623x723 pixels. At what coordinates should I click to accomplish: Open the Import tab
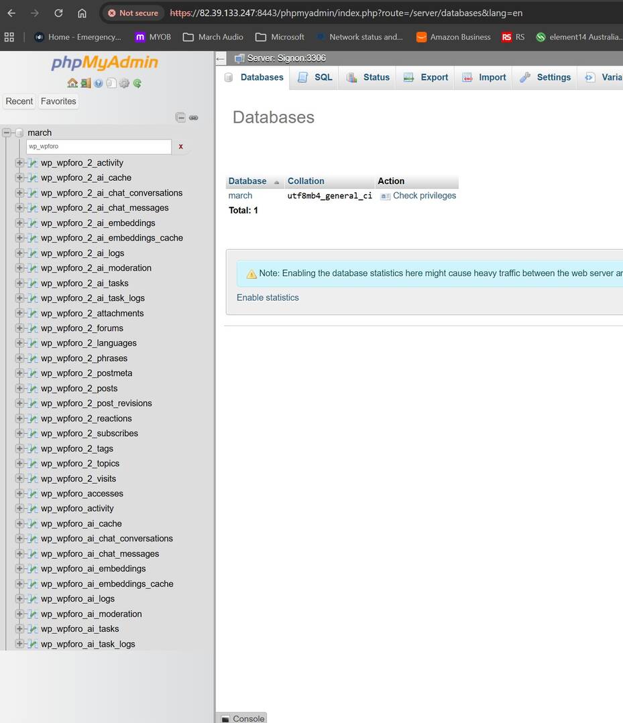(x=484, y=78)
